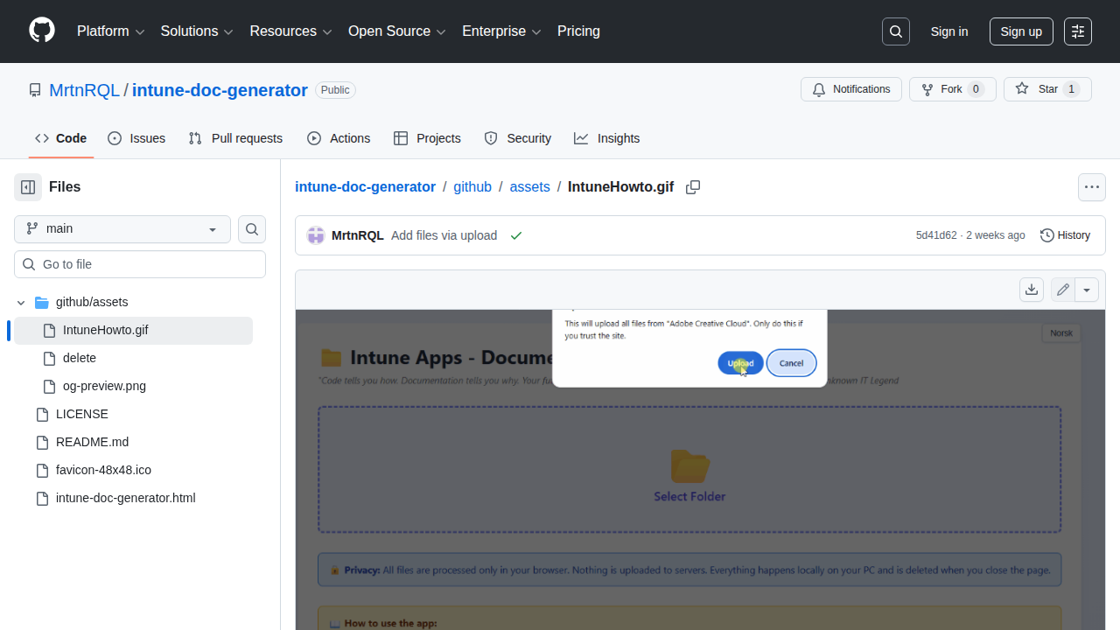Switch to the Actions tab
The width and height of the screenshot is (1120, 630).
click(x=339, y=138)
